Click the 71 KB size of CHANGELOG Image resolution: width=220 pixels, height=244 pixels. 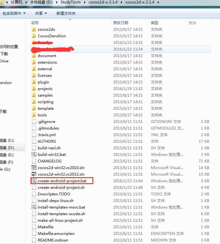point(204,161)
